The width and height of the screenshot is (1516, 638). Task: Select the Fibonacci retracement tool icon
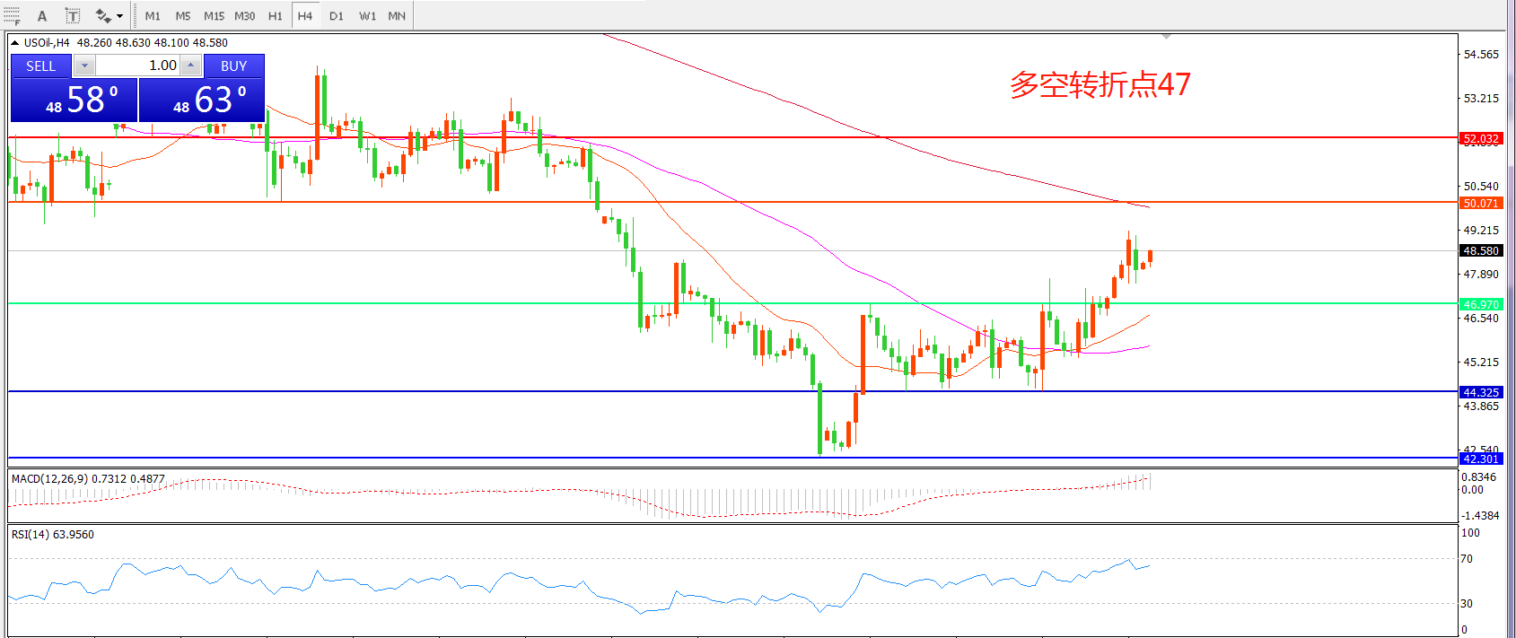pos(11,15)
